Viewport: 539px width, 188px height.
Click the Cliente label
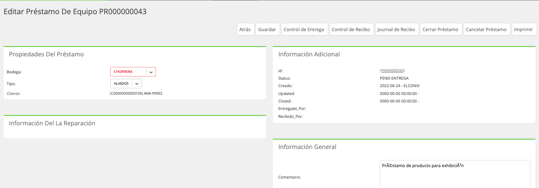click(x=14, y=93)
